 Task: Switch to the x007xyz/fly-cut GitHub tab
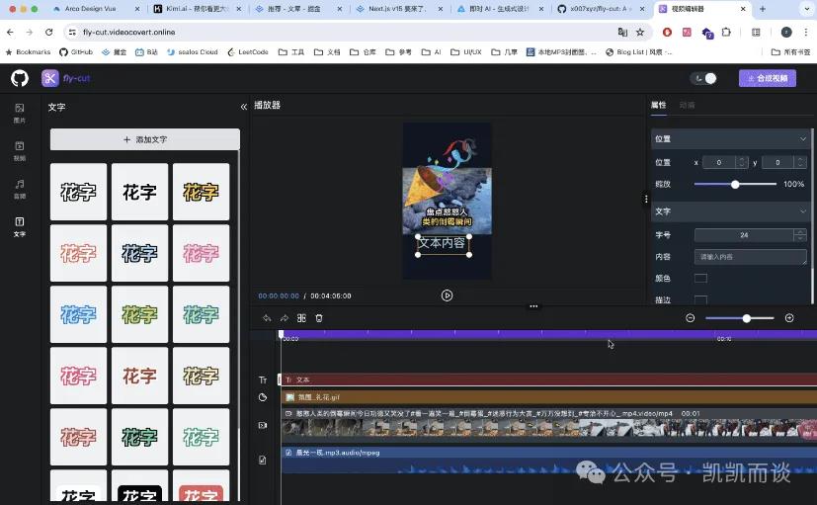pos(601,9)
